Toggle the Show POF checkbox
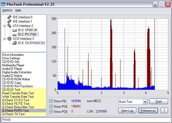This screenshot has height=123, width=172. pos(51,111)
